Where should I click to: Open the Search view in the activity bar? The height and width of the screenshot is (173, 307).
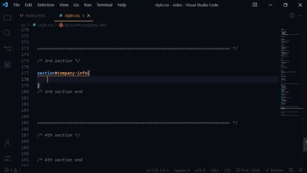(x=7, y=33)
